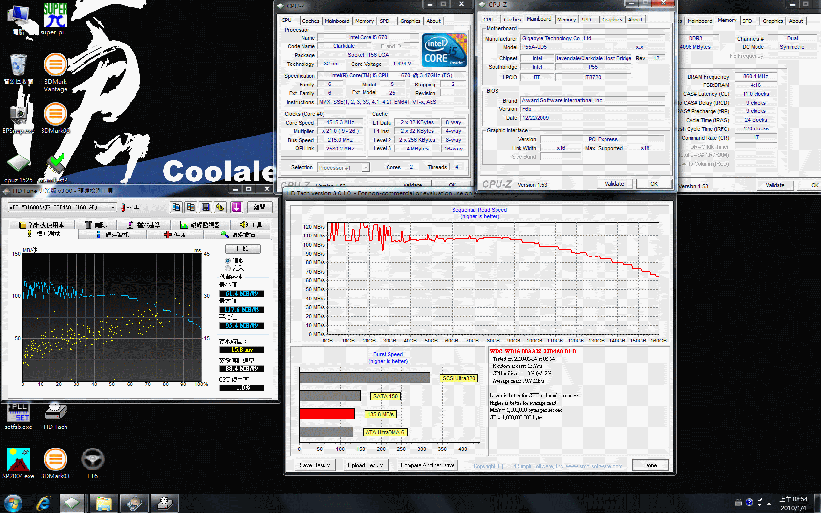The width and height of the screenshot is (821, 513).
Task: Open setfsb.exe desktop icon
Action: coord(19,416)
